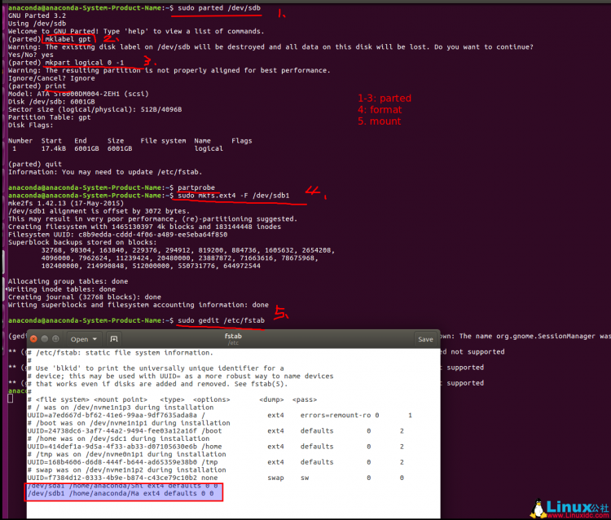Click the comment '# swap was on /dev/nvme1n1p2'
Screen dimensions: 611x520
126,469
